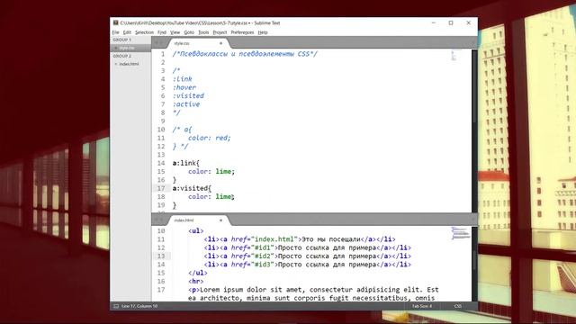Click the Sublime Text app icon in title bar
This screenshot has width=576, height=324.
pyautogui.click(x=116, y=22)
